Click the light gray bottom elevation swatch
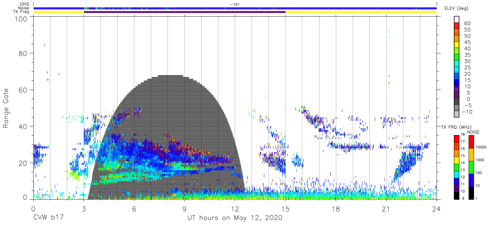The image size is (491, 226). coord(457,114)
